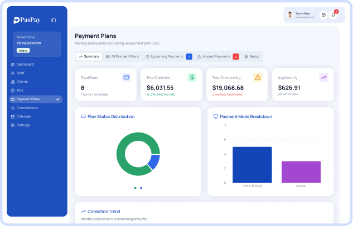Screen dimensions: 353x226
Task: Click the Billing Solution tenant card
Action: point(37,44)
